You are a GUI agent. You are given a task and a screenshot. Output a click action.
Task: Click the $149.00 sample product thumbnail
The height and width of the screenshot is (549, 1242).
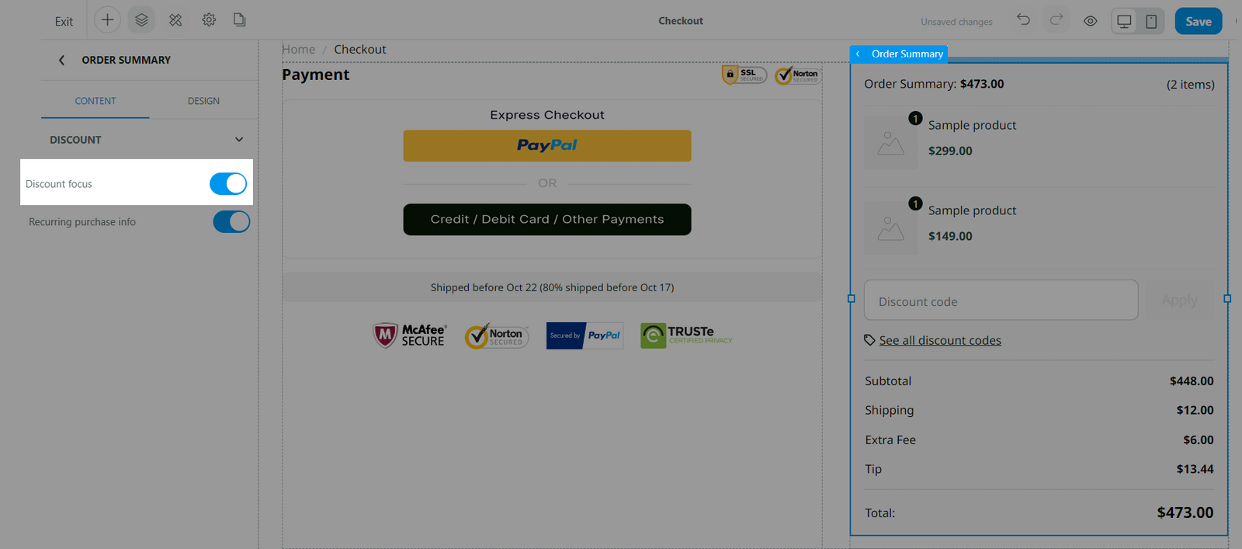(x=890, y=228)
